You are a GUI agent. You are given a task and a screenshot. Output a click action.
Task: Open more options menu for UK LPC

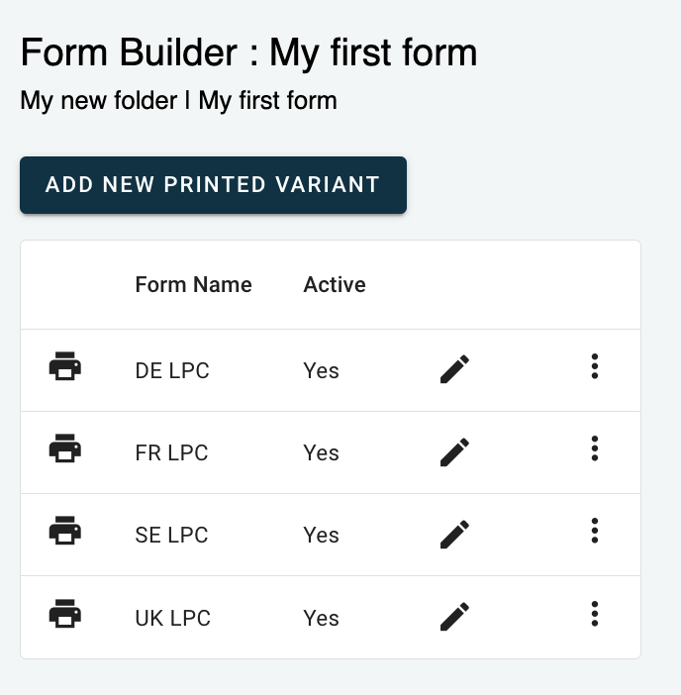click(x=594, y=615)
